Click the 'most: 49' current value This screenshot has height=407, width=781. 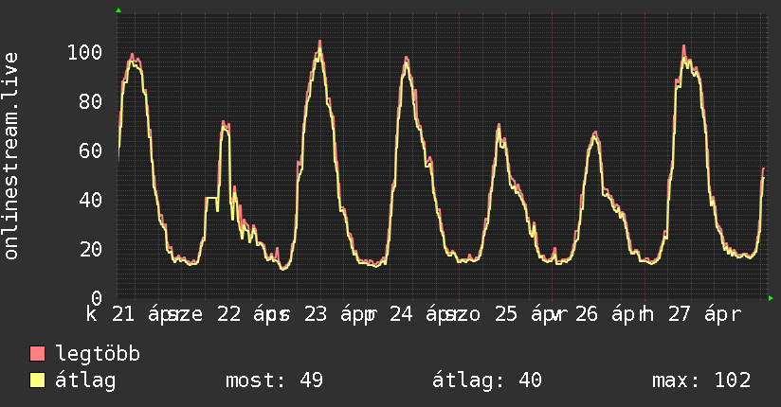275,380
